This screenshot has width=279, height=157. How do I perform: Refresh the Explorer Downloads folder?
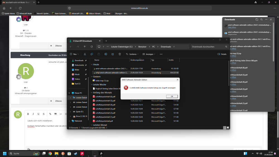[92, 47]
